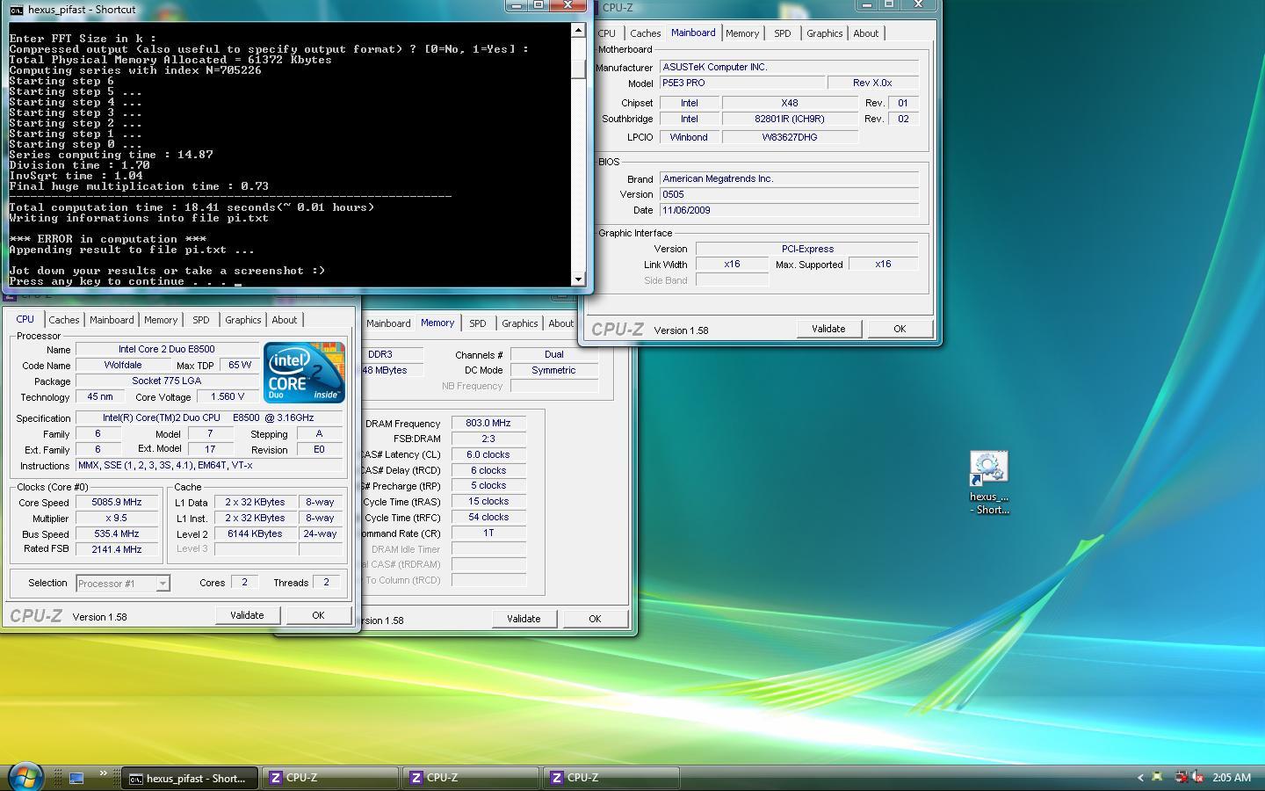1265x791 pixels.
Task: Open the network disconnected tray icon
Action: tap(1182, 777)
